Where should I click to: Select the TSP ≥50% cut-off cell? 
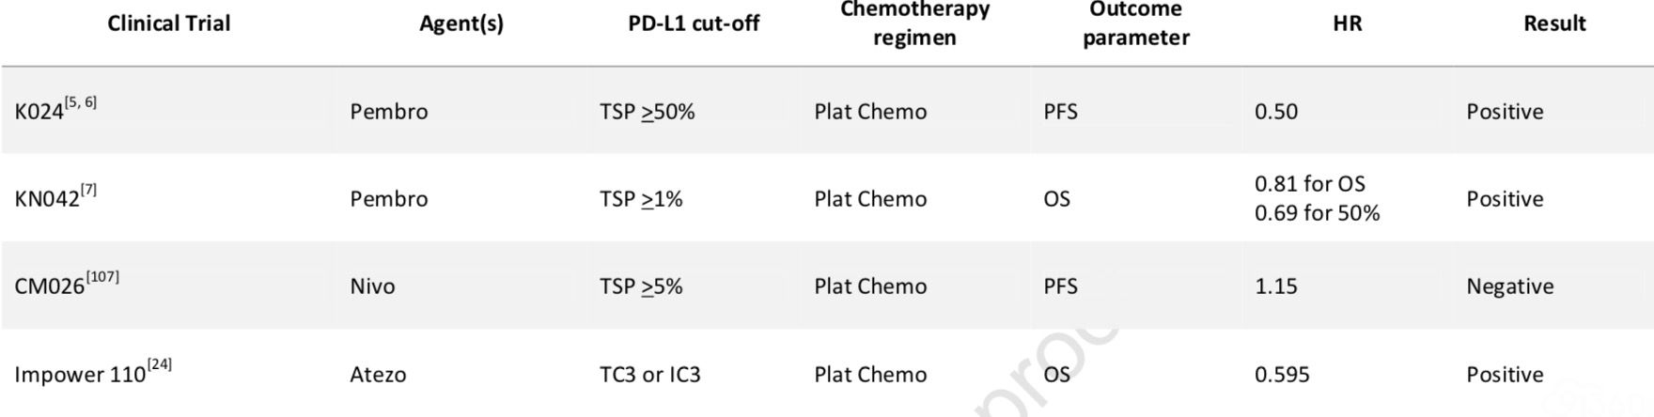pyautogui.click(x=648, y=112)
